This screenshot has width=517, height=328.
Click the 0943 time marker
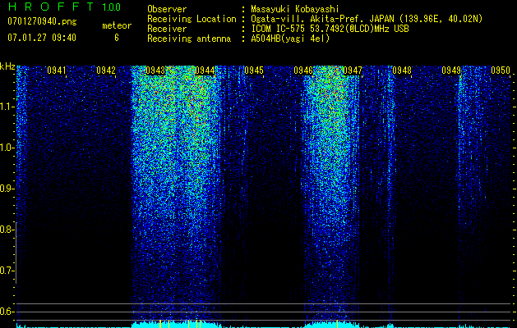point(155,71)
